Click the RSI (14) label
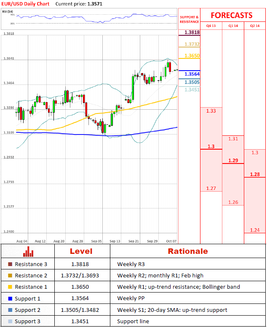Image resolution: width=267 pixels, height=327 pixels. coord(8,11)
